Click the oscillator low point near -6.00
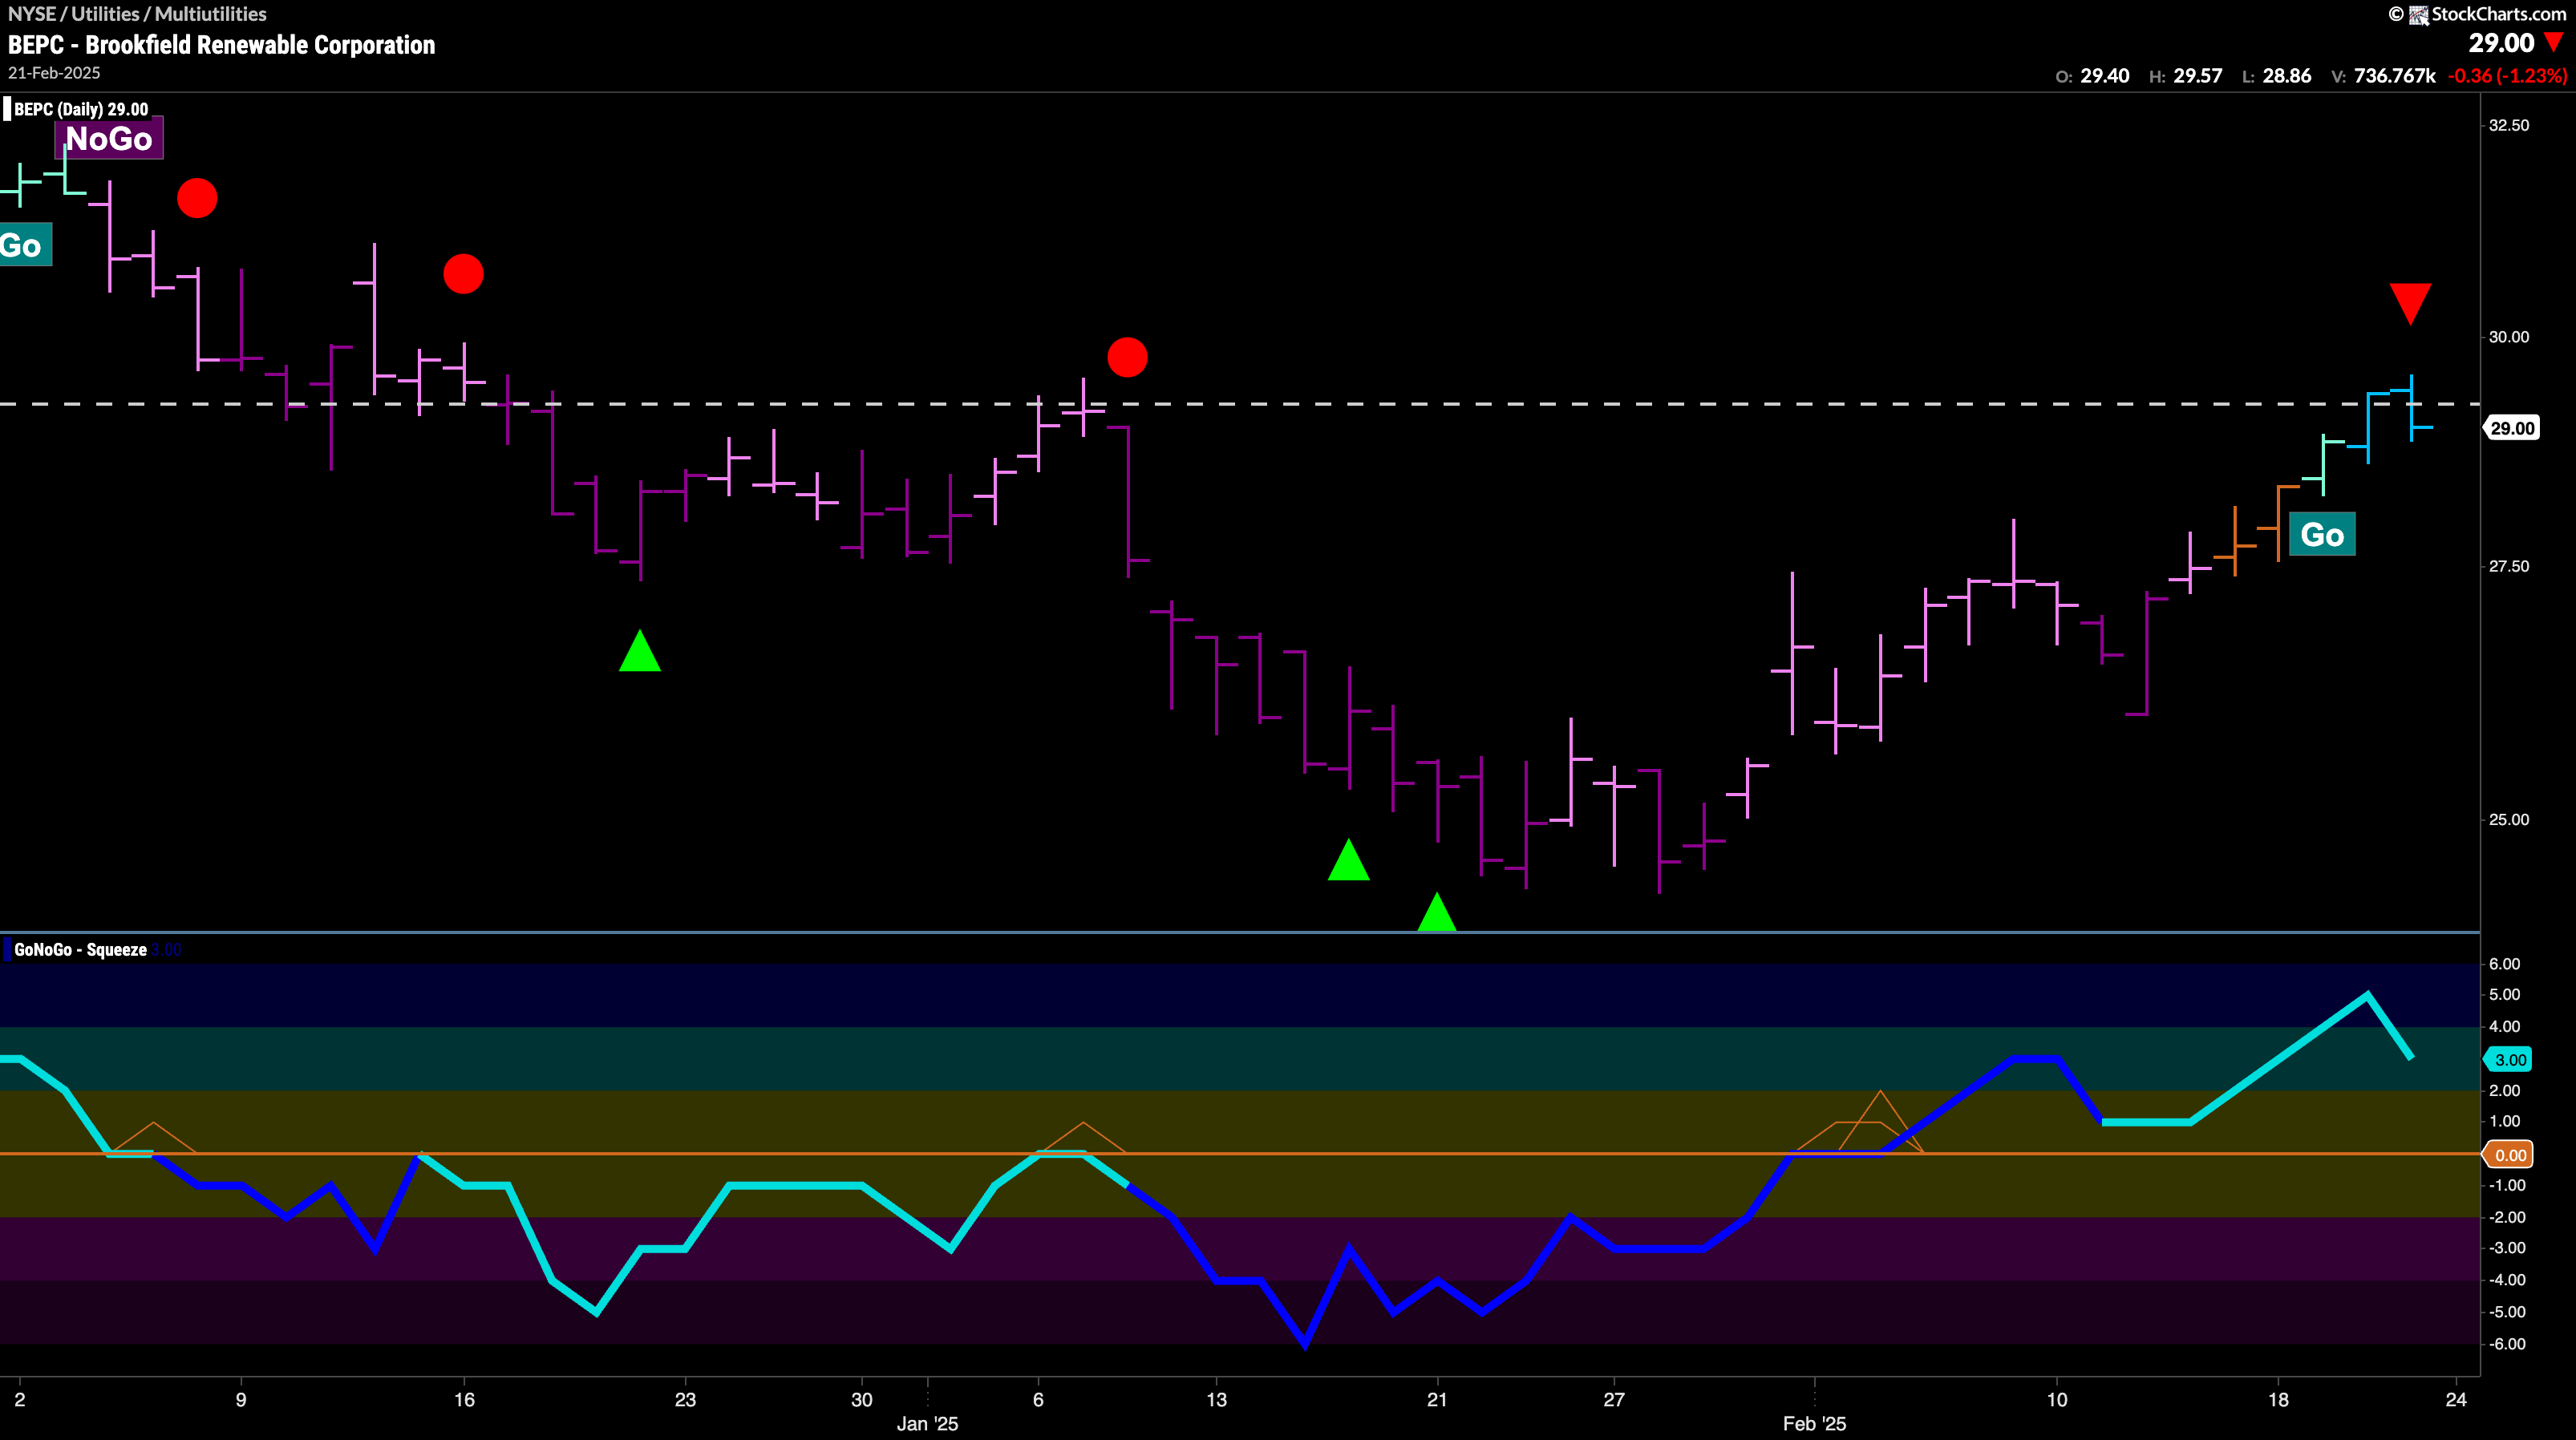The image size is (2576, 1440). click(1304, 1343)
